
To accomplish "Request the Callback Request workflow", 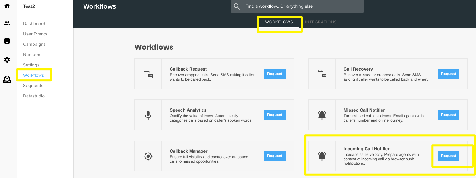I will 275,74.
